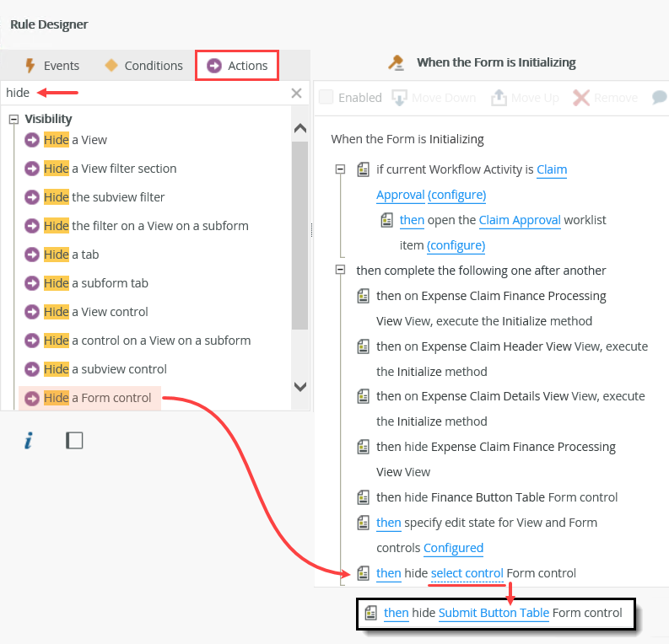Collapse the Claim Approval condition block
This screenshot has width=669, height=644.
click(x=340, y=169)
